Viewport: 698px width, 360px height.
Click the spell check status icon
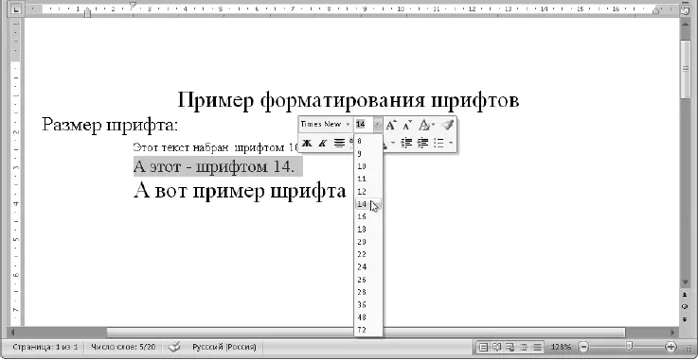174,347
